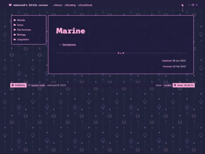Open the Fonts folder icon
This screenshot has height=154, width=205.
15,25
